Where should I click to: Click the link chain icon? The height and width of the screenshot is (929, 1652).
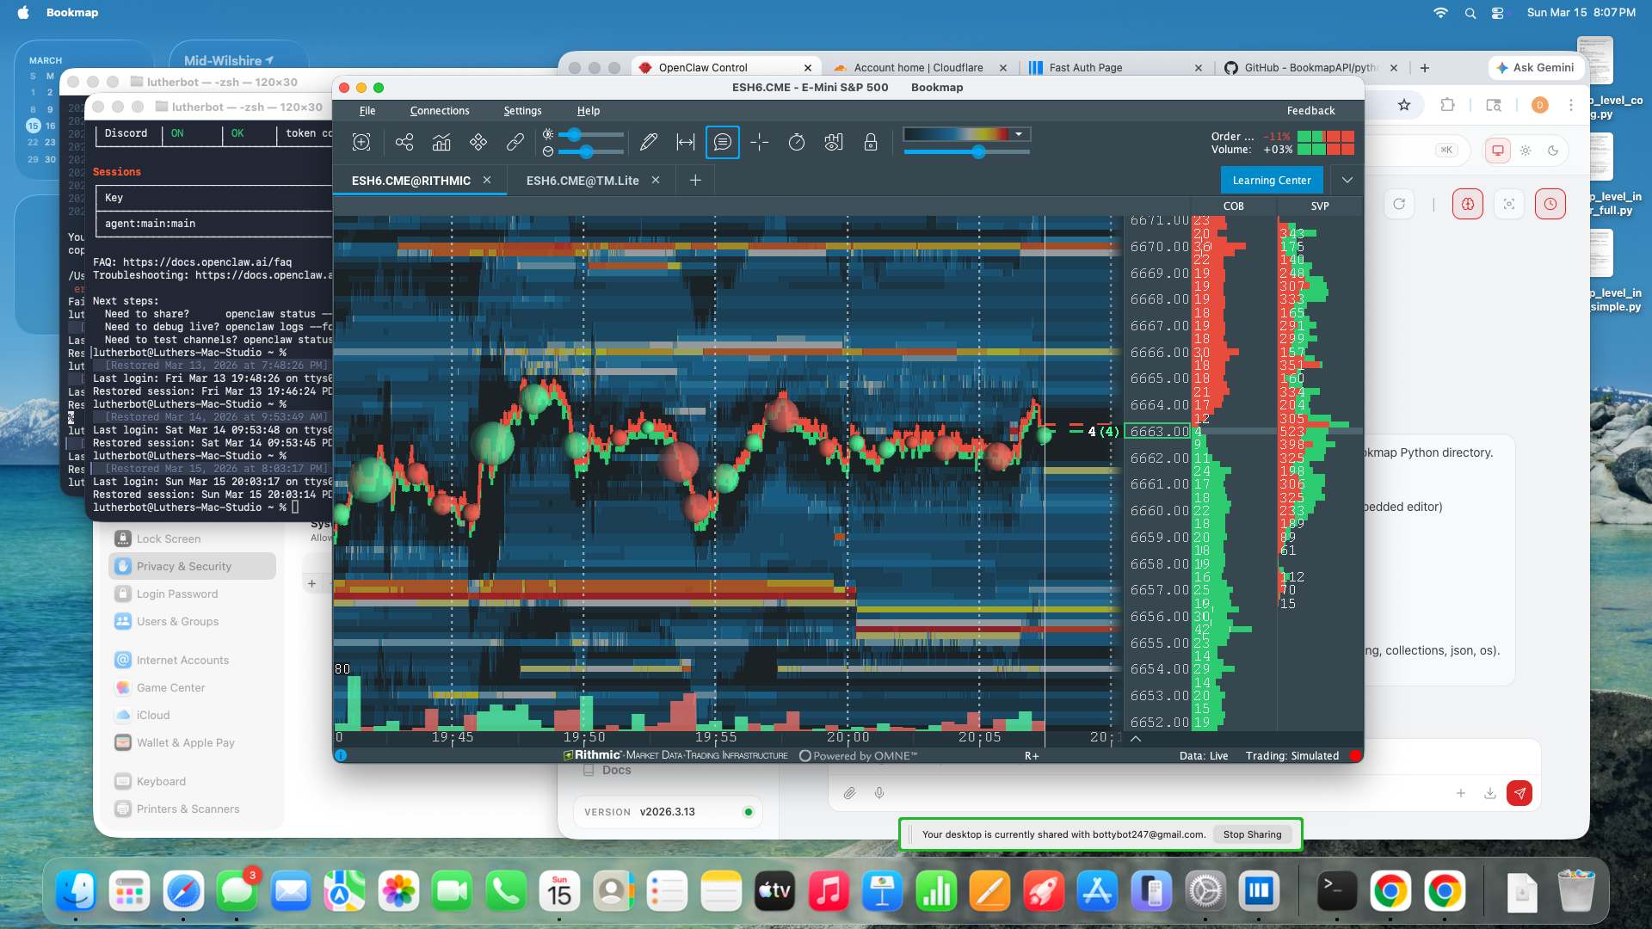(x=515, y=142)
